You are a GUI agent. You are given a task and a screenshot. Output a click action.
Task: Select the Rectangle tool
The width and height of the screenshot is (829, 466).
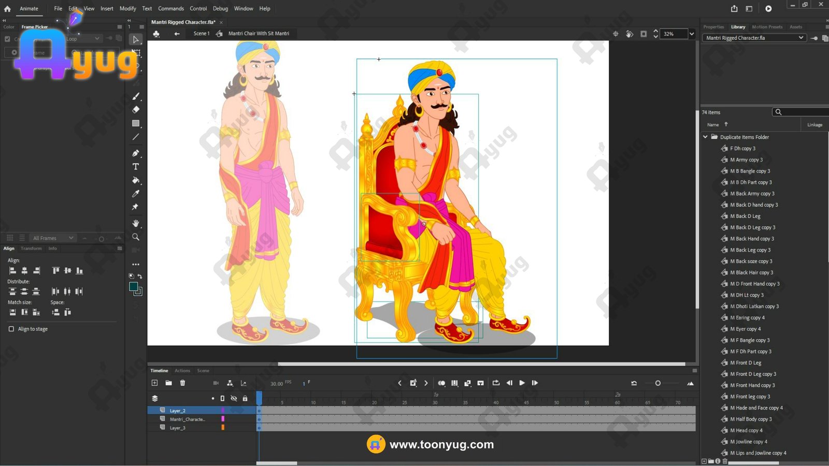[x=136, y=123]
